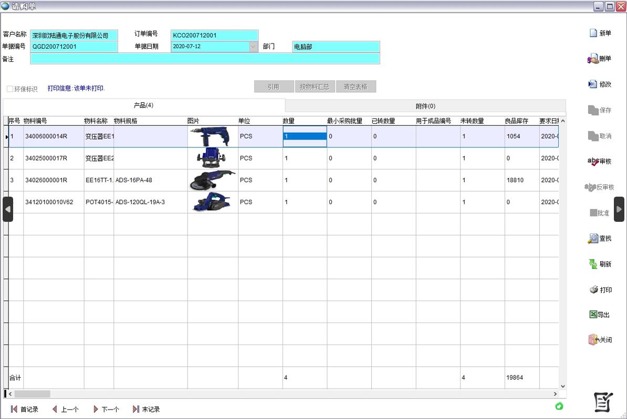Select the 产品(4) tab
Screen dimensions: 627x419
[143, 105]
